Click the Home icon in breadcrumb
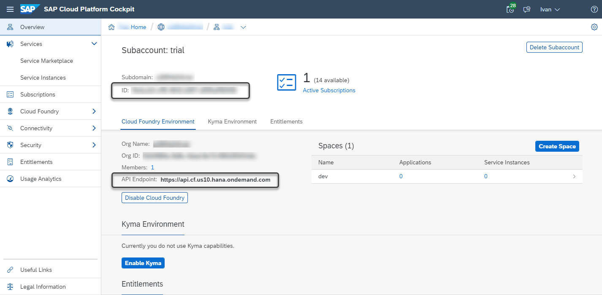The height and width of the screenshot is (295, 602). tap(111, 27)
